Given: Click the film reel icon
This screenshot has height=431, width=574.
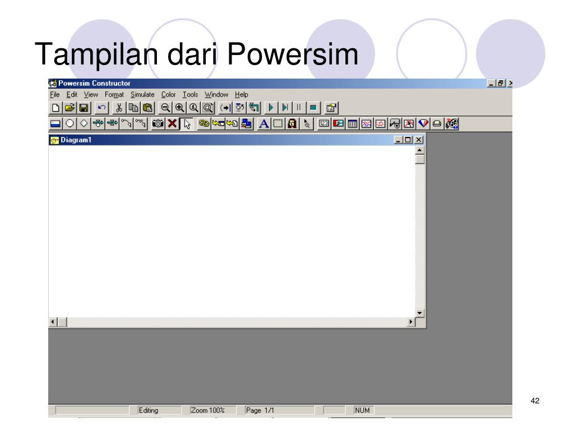Looking at the screenshot, I should pyautogui.click(x=452, y=124).
